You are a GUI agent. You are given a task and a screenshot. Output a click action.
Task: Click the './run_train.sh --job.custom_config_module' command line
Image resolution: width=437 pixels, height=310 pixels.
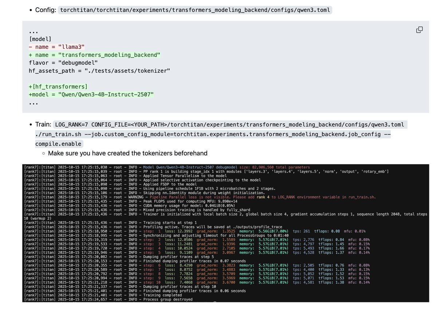213,134
